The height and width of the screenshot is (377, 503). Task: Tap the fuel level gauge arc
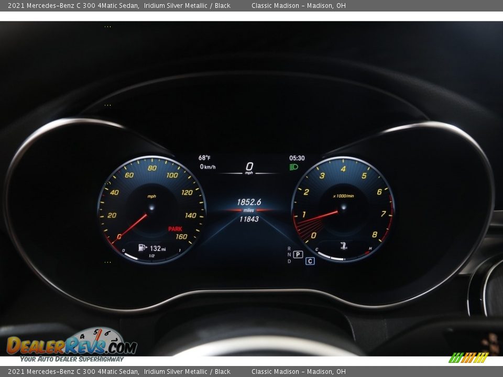(151, 257)
